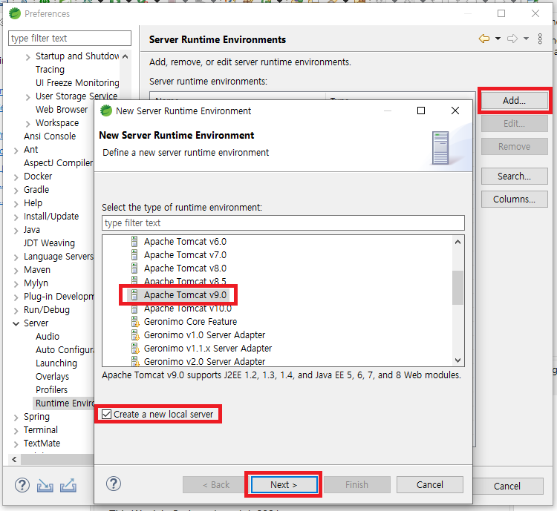Select Tracing in preferences tree
This screenshot has height=511, width=557.
click(x=50, y=69)
